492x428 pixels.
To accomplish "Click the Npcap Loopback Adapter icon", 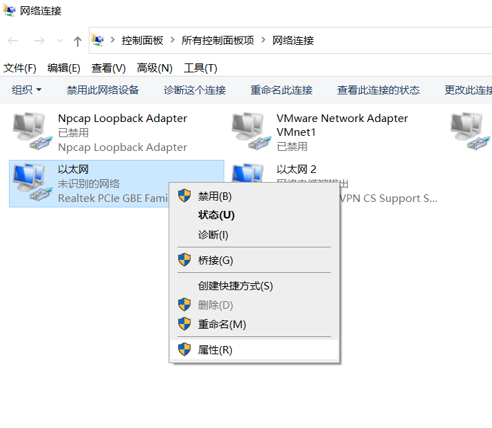I will [32, 131].
